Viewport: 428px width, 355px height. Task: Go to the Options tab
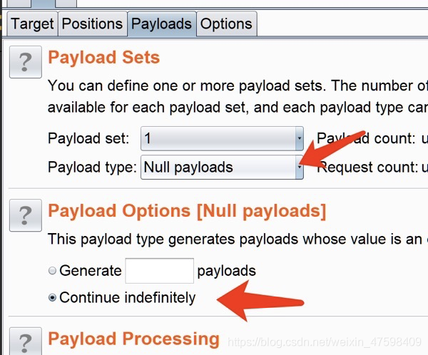click(x=226, y=24)
